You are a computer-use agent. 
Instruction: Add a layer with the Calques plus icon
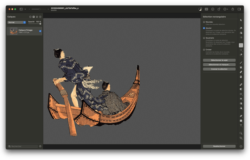(x=40, y=17)
